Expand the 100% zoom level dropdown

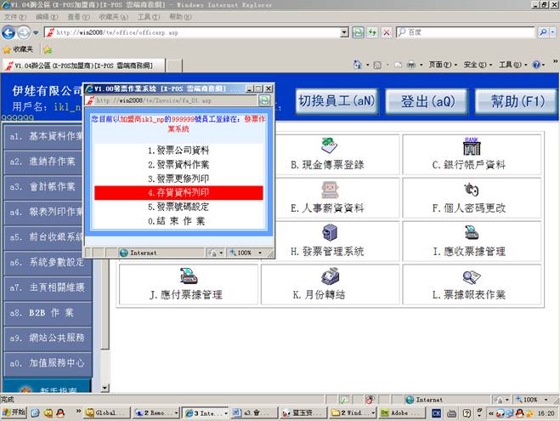[545, 399]
